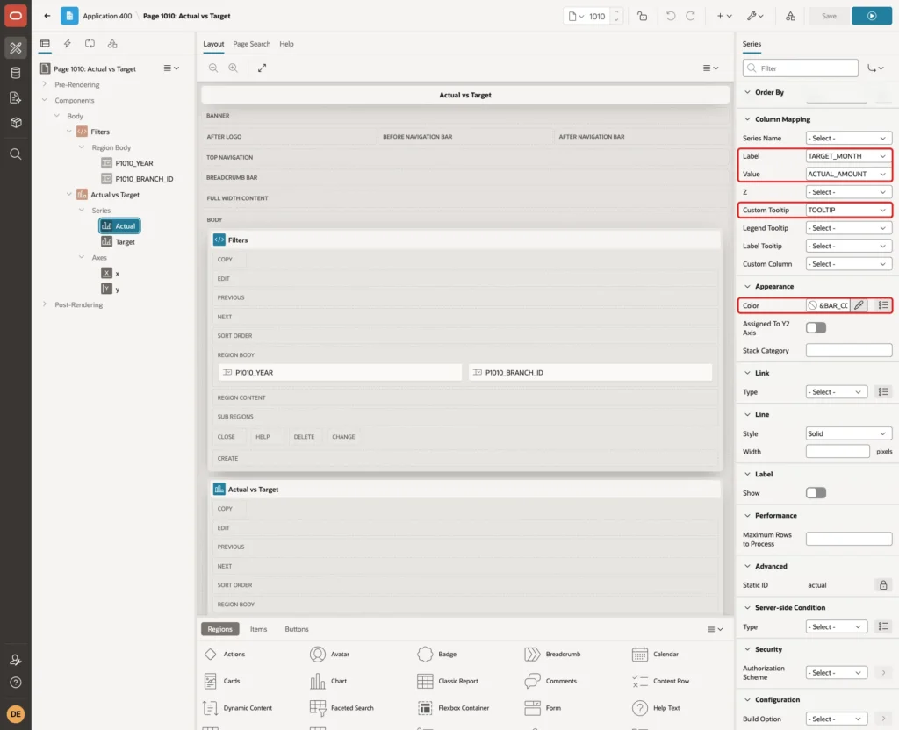Click the Stack Category input field
Screen dimensions: 899x730
point(849,350)
